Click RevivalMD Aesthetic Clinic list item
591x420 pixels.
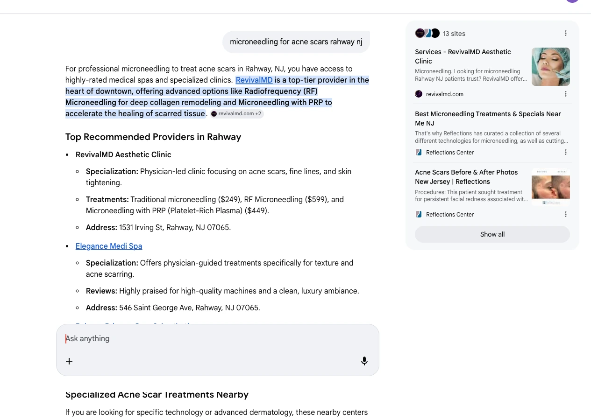(123, 154)
